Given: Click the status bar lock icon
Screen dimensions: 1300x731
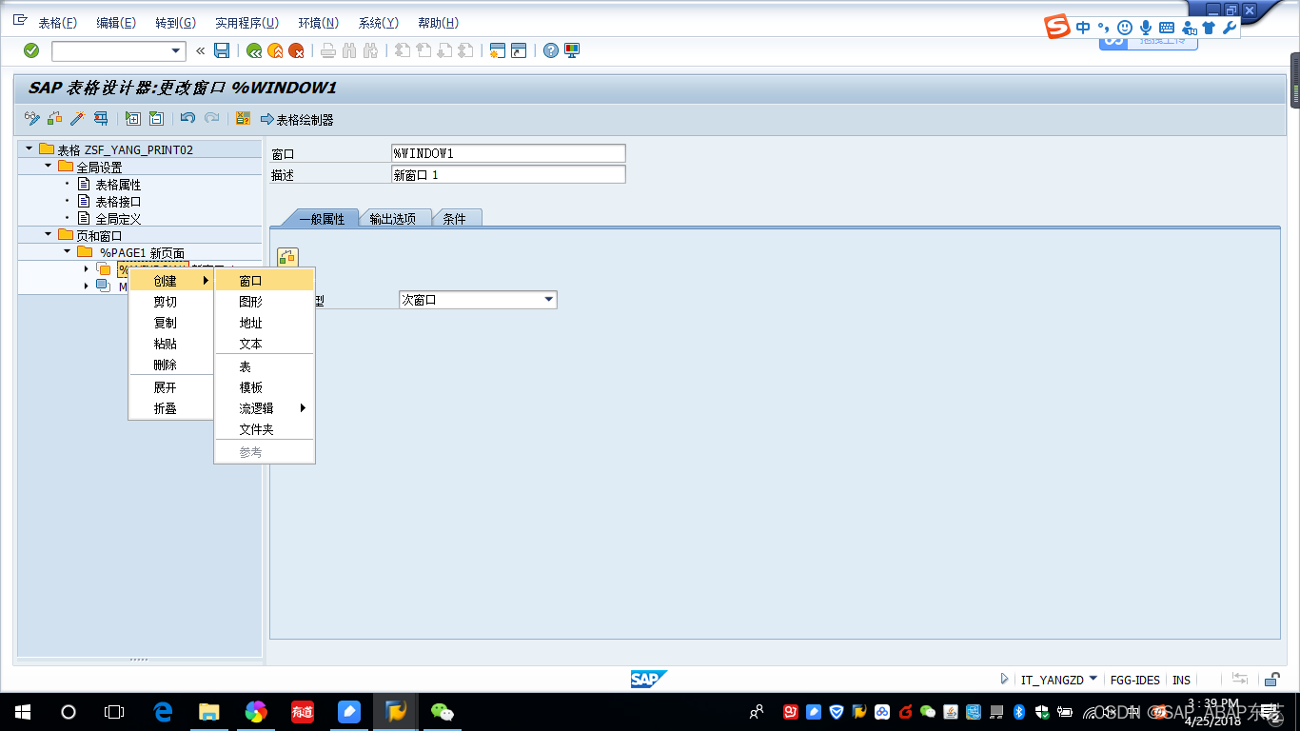Looking at the screenshot, I should tap(1272, 680).
